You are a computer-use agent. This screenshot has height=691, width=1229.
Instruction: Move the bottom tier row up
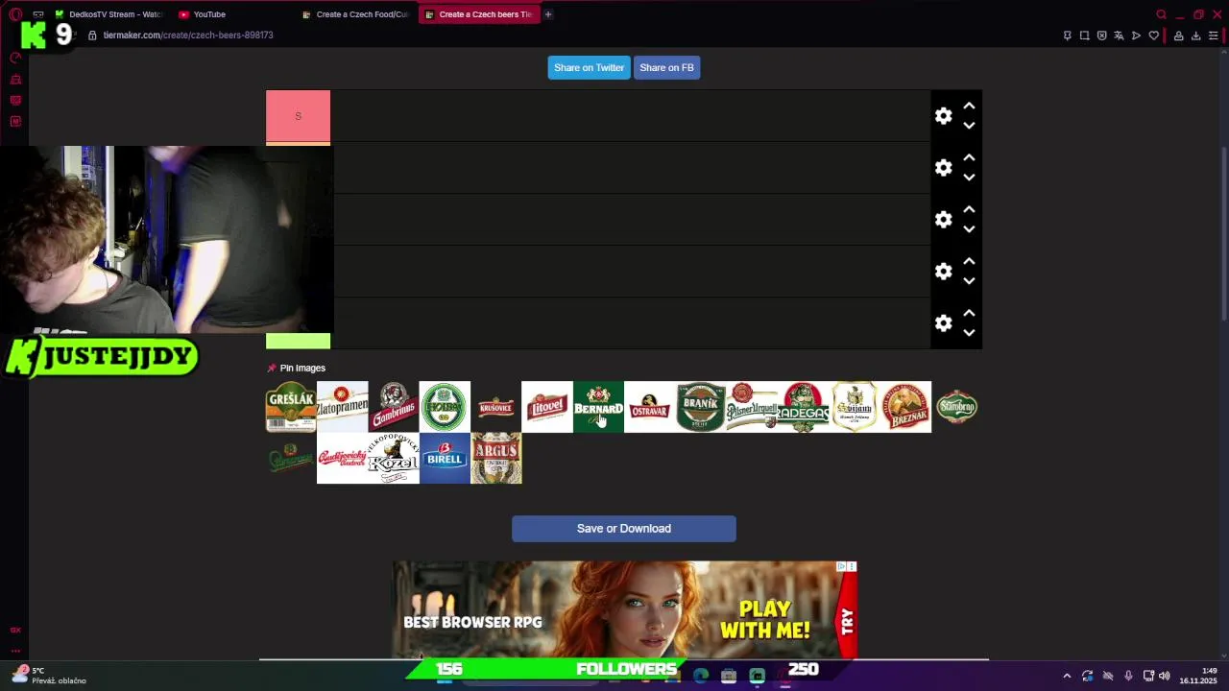pyautogui.click(x=969, y=314)
